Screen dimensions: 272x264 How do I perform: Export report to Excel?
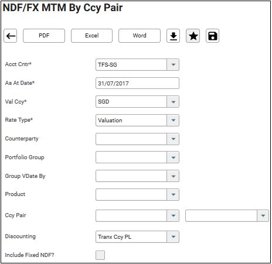[91, 36]
